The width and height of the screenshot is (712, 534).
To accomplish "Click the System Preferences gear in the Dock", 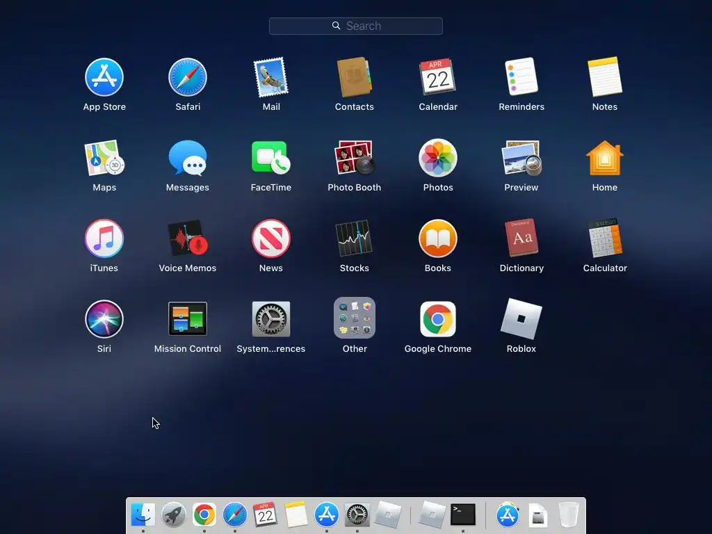I will point(357,515).
